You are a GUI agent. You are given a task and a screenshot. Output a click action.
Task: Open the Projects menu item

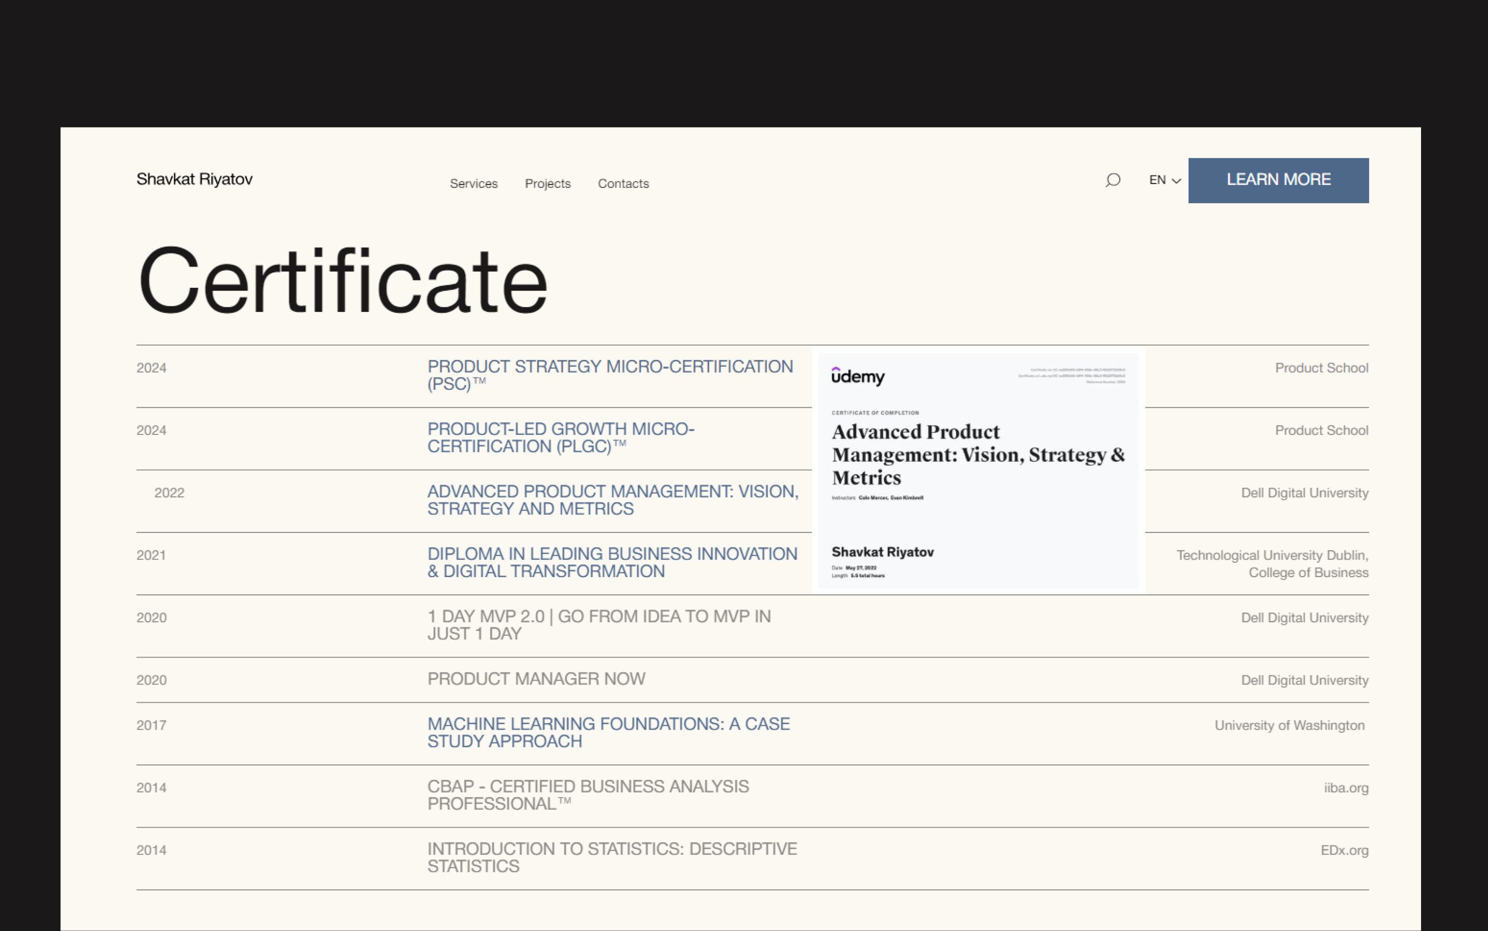(x=547, y=184)
